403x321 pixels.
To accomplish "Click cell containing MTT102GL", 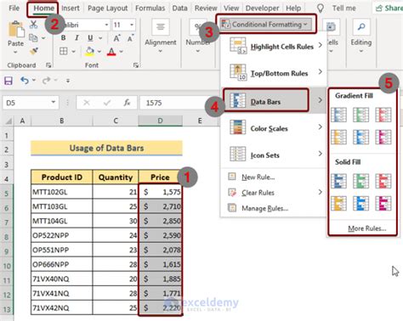I will pos(61,192).
